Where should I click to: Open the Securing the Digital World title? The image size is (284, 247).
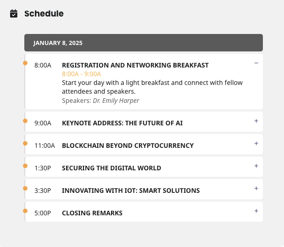click(x=111, y=168)
